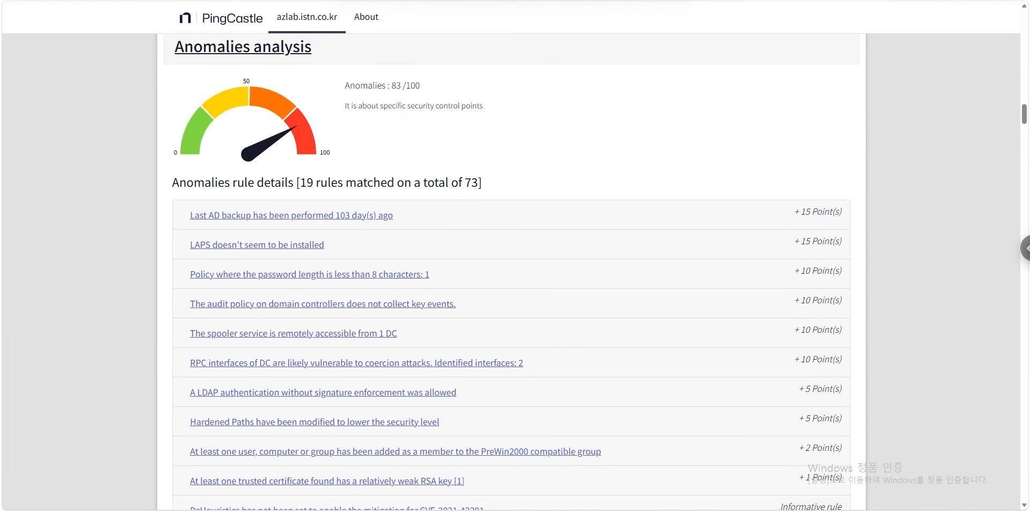Click the side panel arrow handle
Viewport: 1030px width, 511px height.
1025,248
